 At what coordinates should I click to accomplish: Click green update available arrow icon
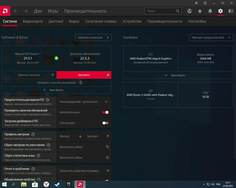[x=56, y=58]
